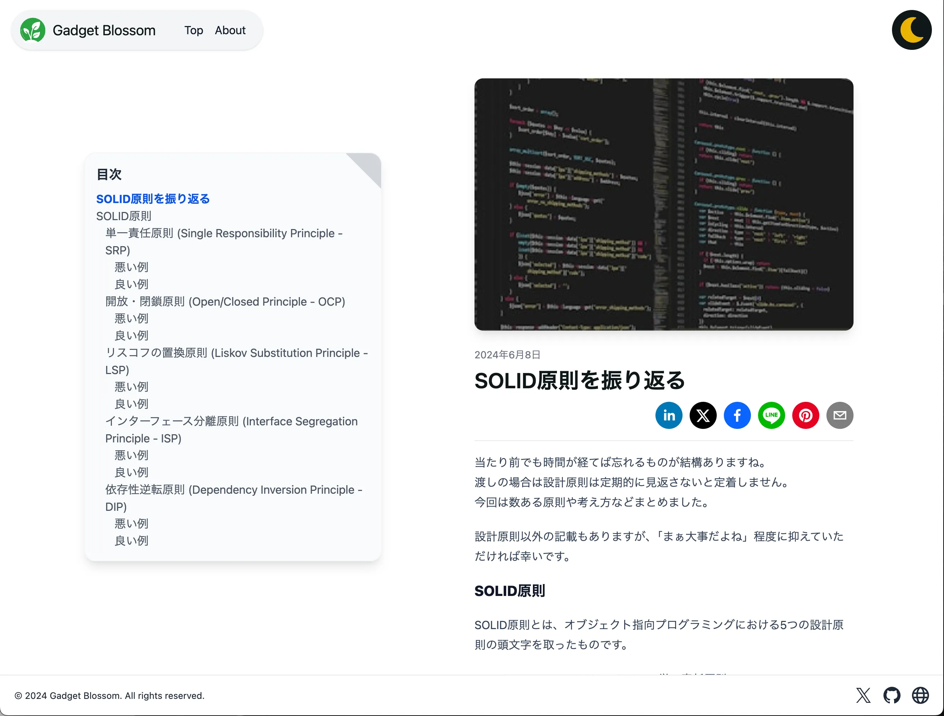944x716 pixels.
Task: Go to the Top page
Action: click(x=193, y=30)
